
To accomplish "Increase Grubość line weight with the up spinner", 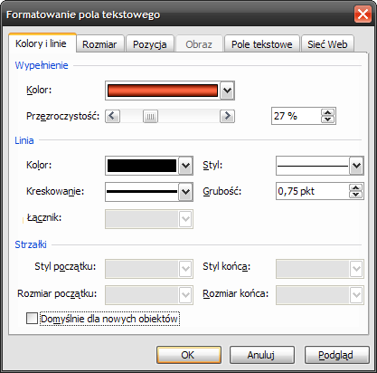I will pos(356,187).
